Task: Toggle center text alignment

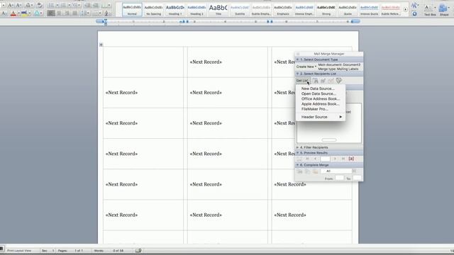Action: [59, 13]
